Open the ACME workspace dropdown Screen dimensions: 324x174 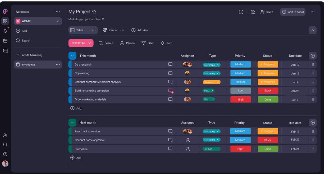point(57,21)
